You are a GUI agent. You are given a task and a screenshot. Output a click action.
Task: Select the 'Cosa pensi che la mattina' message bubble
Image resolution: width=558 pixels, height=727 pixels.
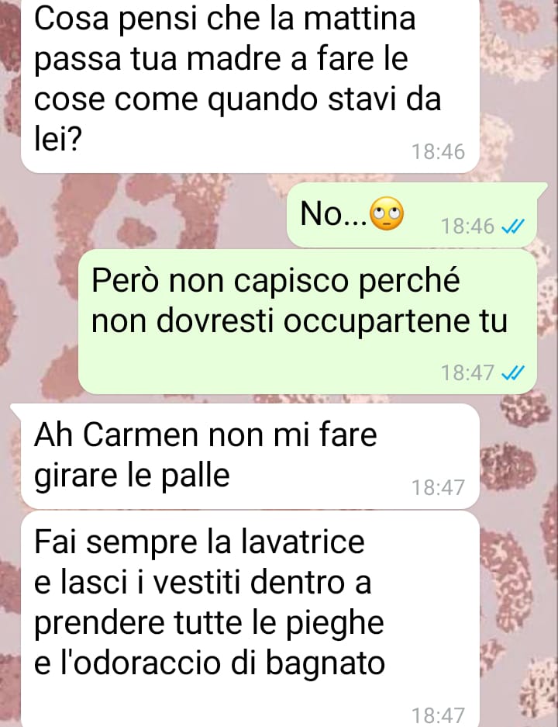[250, 86]
